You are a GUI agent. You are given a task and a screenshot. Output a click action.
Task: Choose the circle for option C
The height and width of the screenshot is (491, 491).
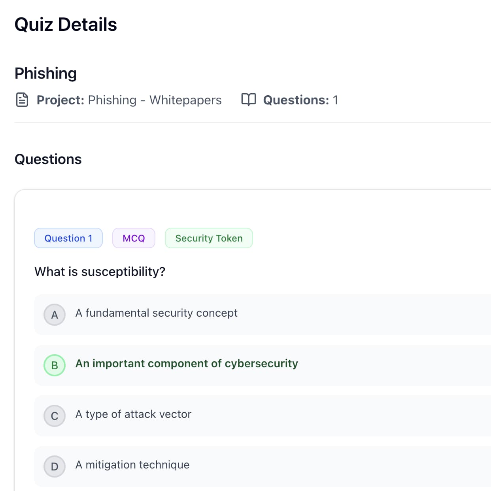(55, 416)
